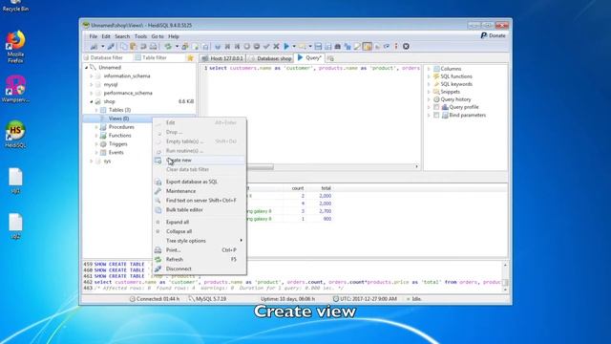
Task: Expand the Procedures tree node
Action: click(x=96, y=127)
